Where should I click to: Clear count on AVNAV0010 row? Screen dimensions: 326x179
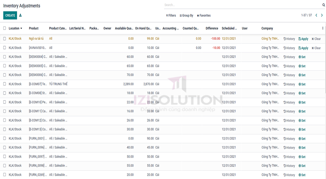[316, 48]
